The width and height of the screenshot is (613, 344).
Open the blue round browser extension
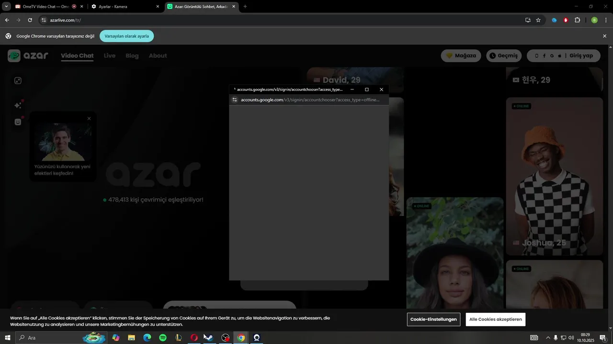554,20
